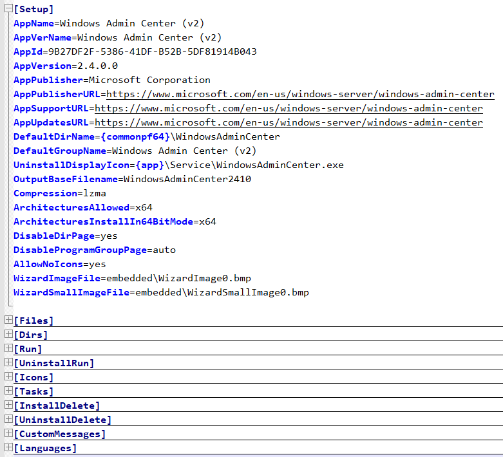Expand the [Run] section

pos(8,348)
